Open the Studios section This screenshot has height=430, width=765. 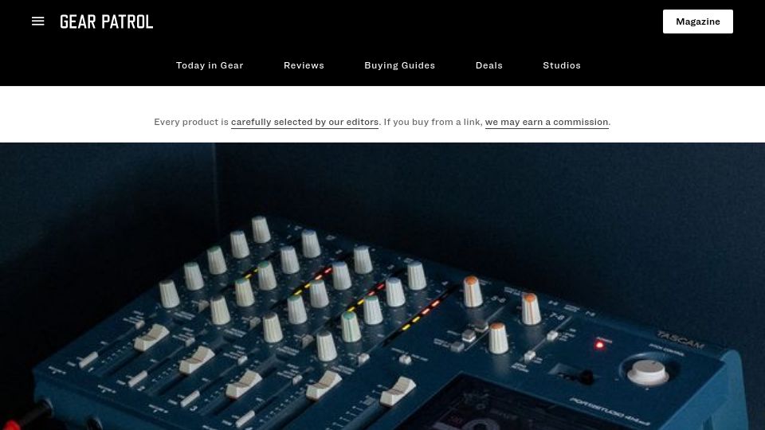point(562,65)
